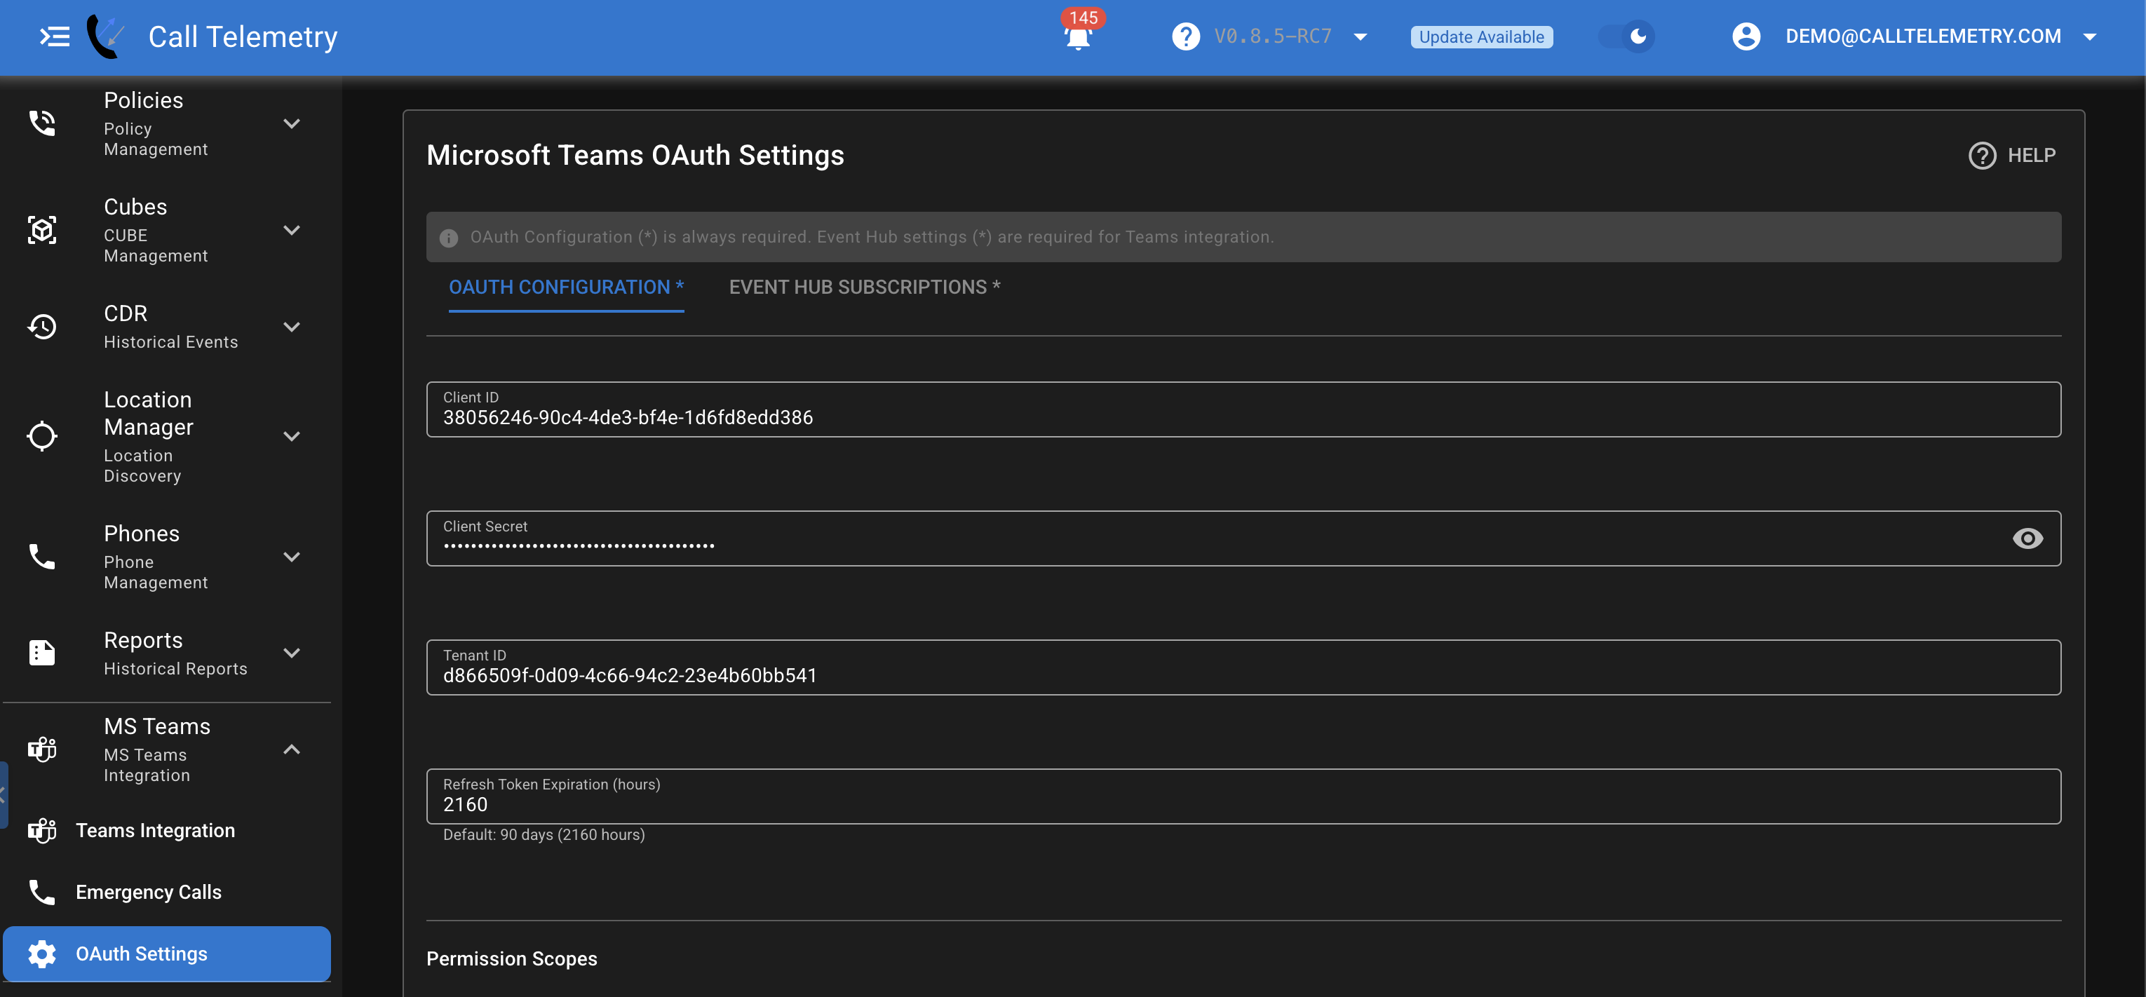The image size is (2146, 997).
Task: Focus the Refresh Token Expiration field
Action: point(1244,797)
